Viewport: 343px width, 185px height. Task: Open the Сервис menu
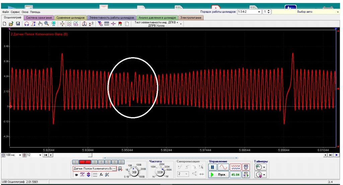click(16, 12)
